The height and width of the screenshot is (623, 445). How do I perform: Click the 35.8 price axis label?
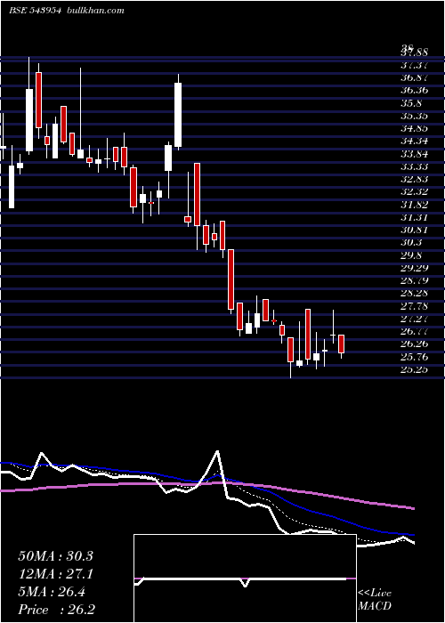[411, 103]
